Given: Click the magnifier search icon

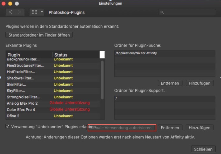Looking at the screenshot, I should coord(162,12).
